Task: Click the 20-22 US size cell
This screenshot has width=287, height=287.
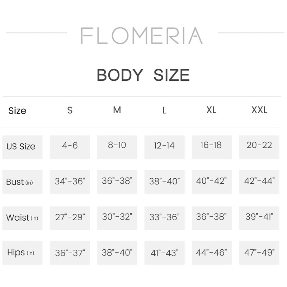Action: [x=259, y=145]
